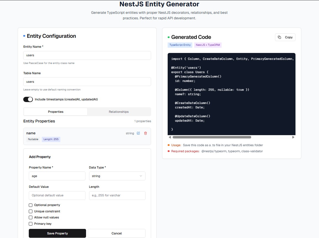Tick the Allow null values checkbox
Screen dimensions: 319x238
click(30, 218)
